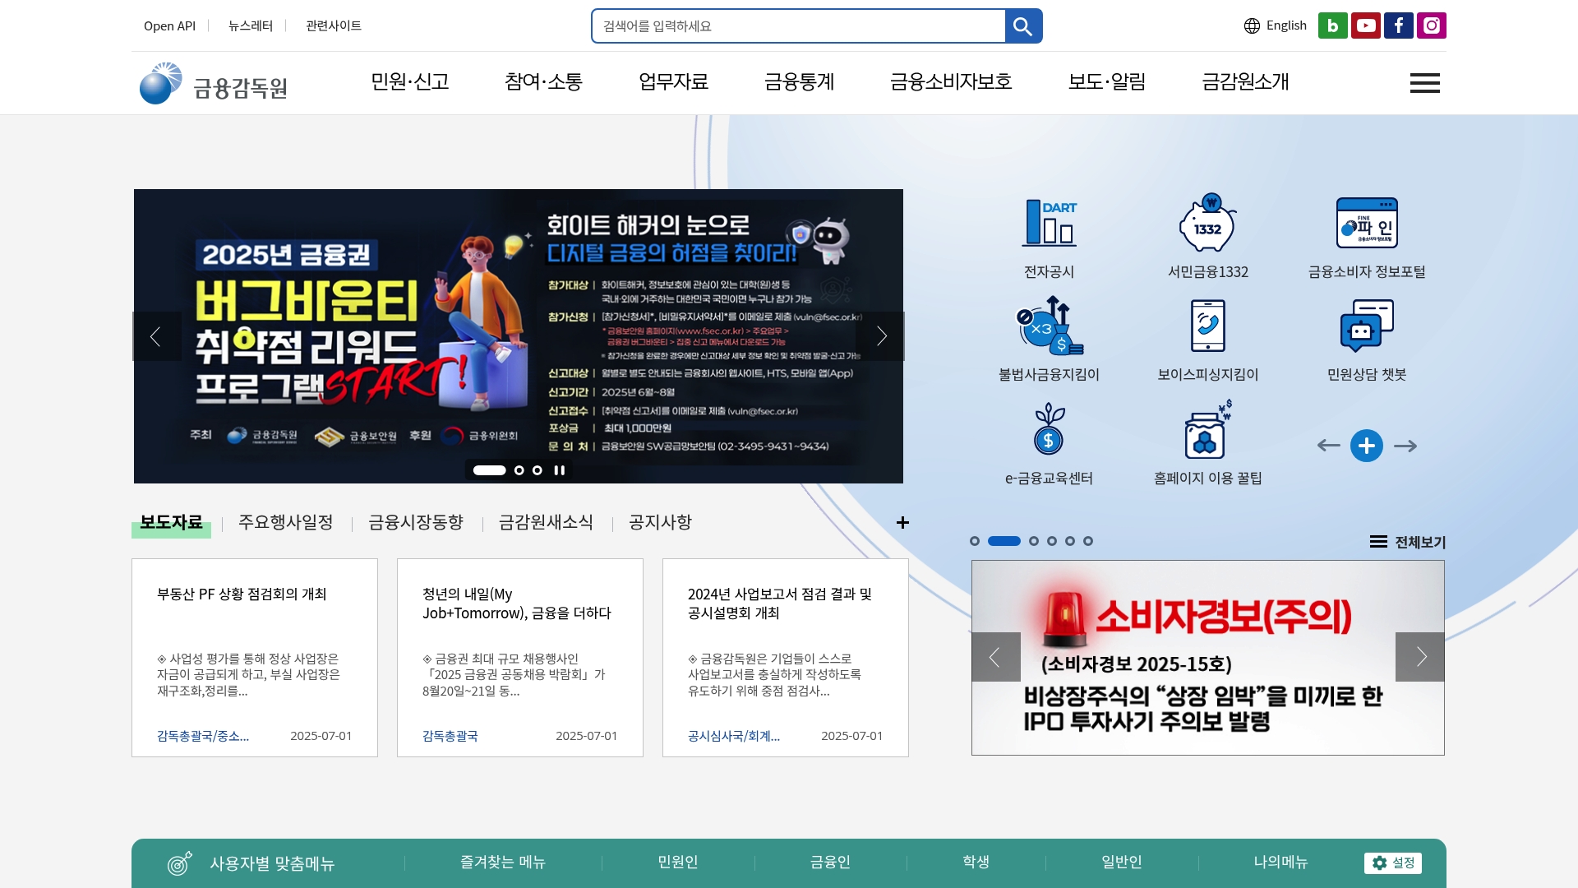Select the 민원인 custom menu tab
1578x888 pixels.
pos(678,863)
